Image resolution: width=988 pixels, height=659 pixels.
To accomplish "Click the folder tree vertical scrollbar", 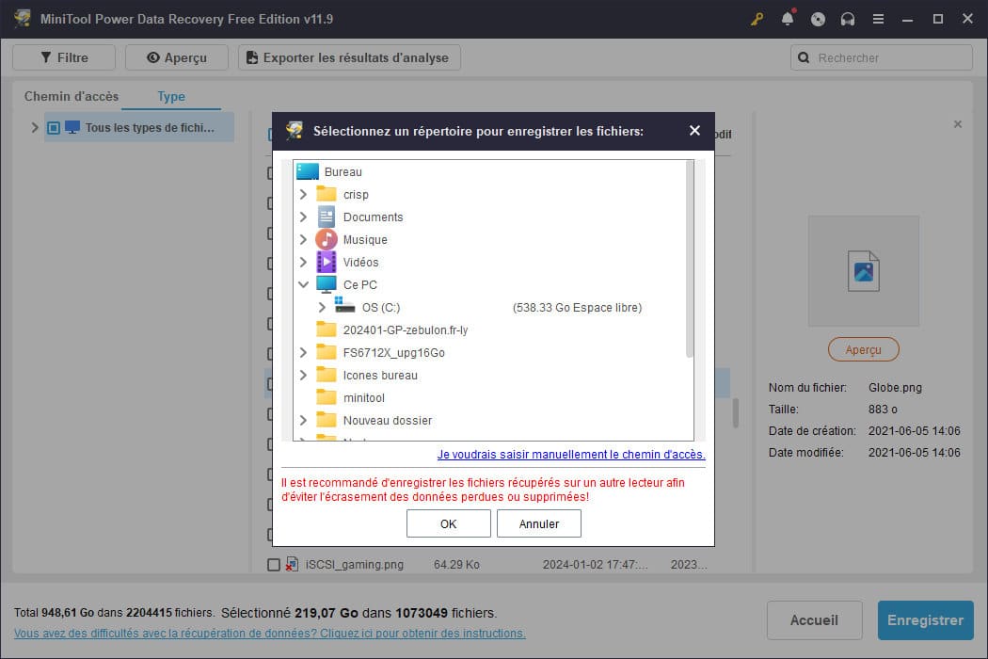I will click(689, 264).
